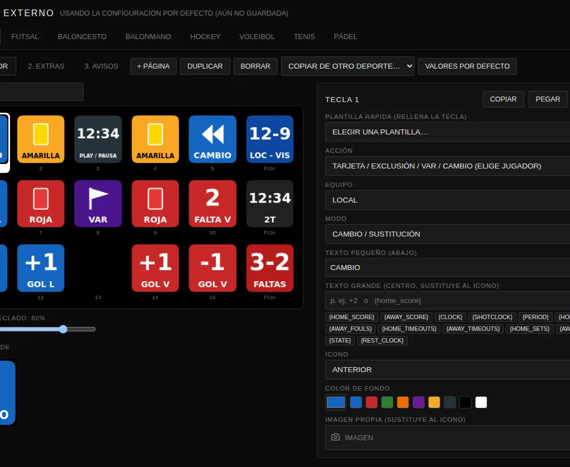
Task: Switch to the VOLEIBOL tab
Action: [257, 37]
